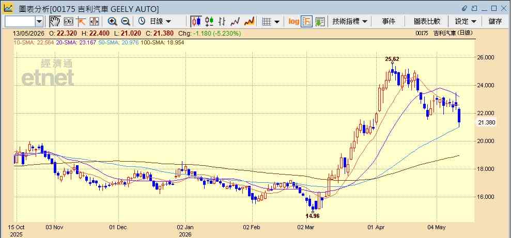Viewport: 511px width, 238px height.
Task: Click the grid lines icon
Action: coord(267,22)
